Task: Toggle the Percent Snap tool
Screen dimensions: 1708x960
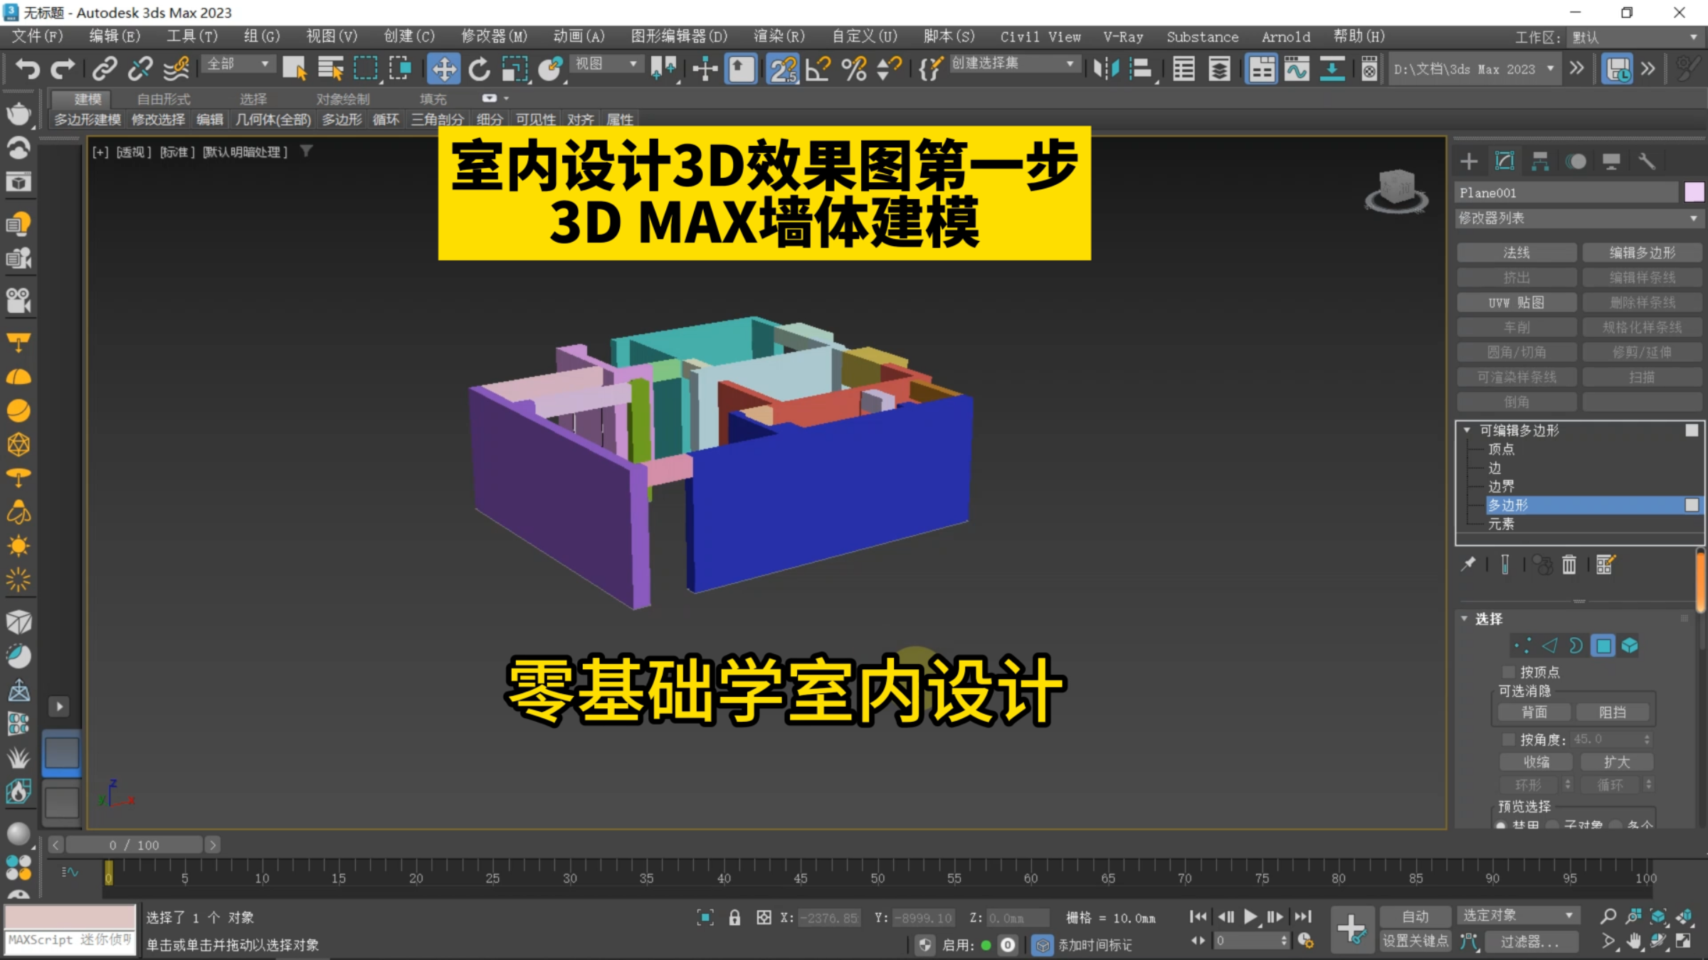Action: (x=854, y=69)
